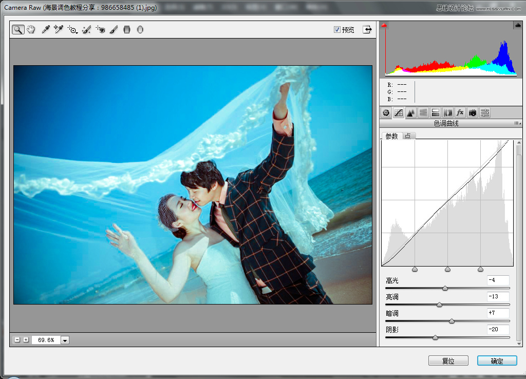Open the Split Toning panel icon

tap(436, 113)
